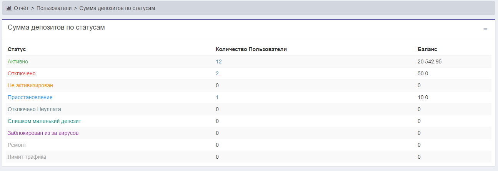Screen dimensions: 498x171
Task: Click the Не активизирован status label
Action: click(30, 85)
